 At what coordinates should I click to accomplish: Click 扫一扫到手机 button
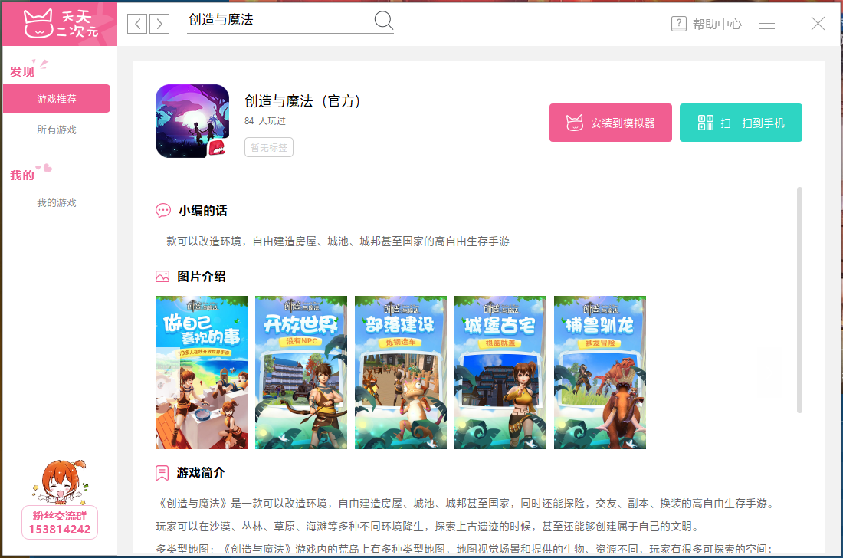click(741, 123)
